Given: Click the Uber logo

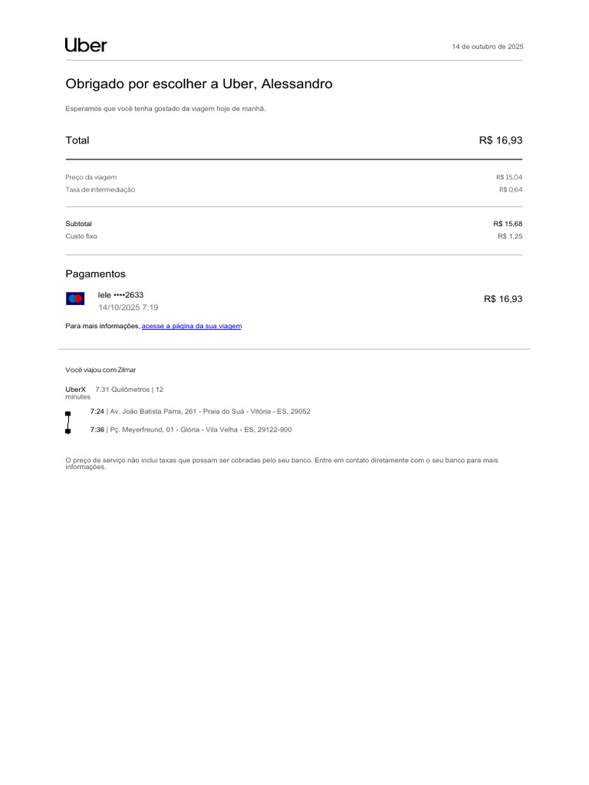Looking at the screenshot, I should point(86,45).
